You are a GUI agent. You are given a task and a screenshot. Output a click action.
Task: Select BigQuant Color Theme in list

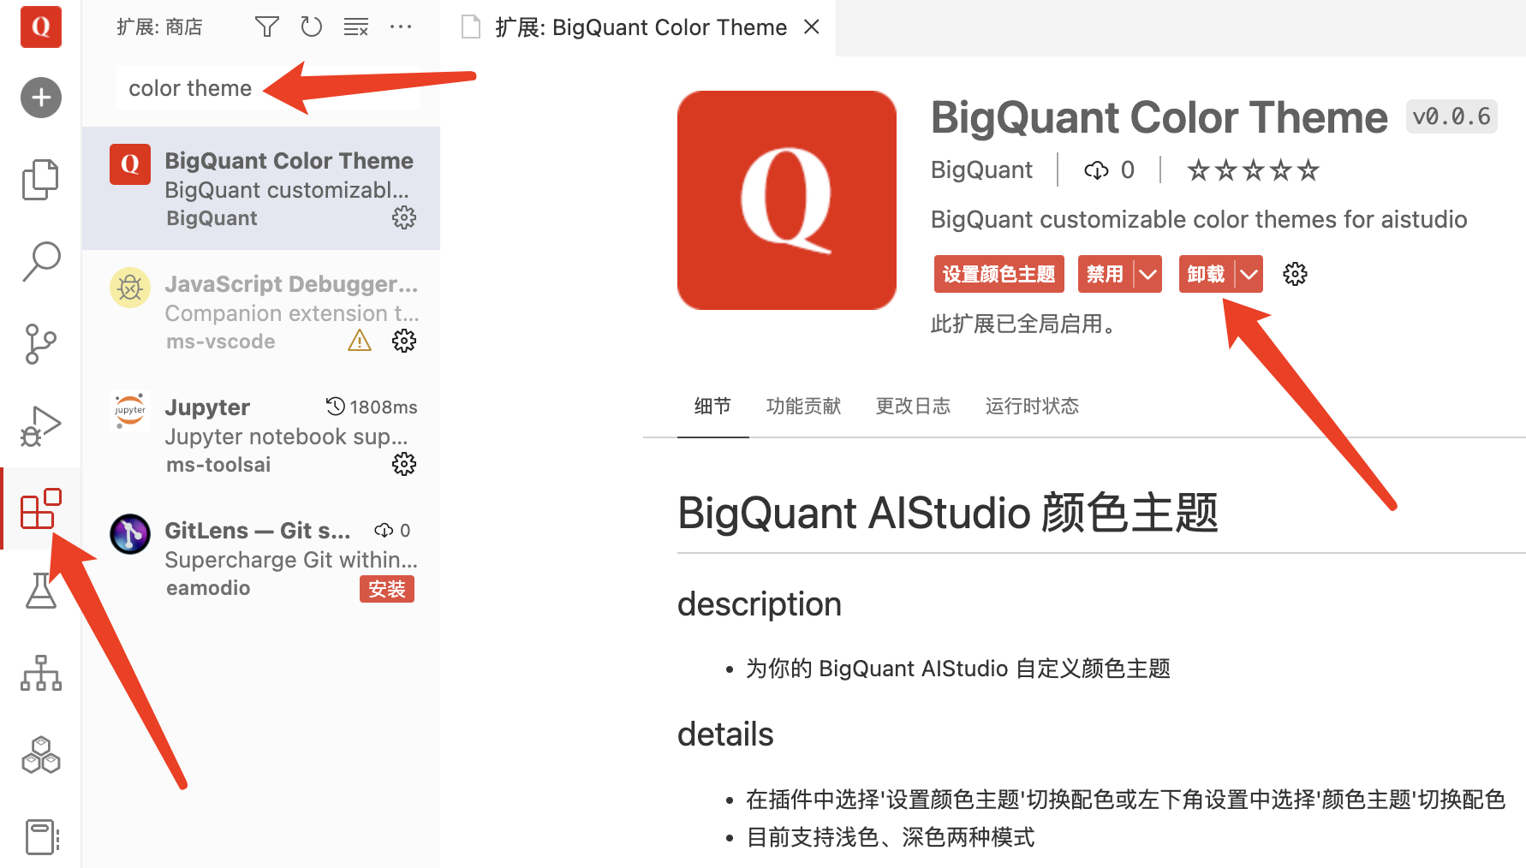[261, 188]
